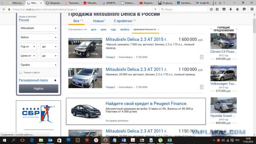Expand Расширенный поиск options

33,80
